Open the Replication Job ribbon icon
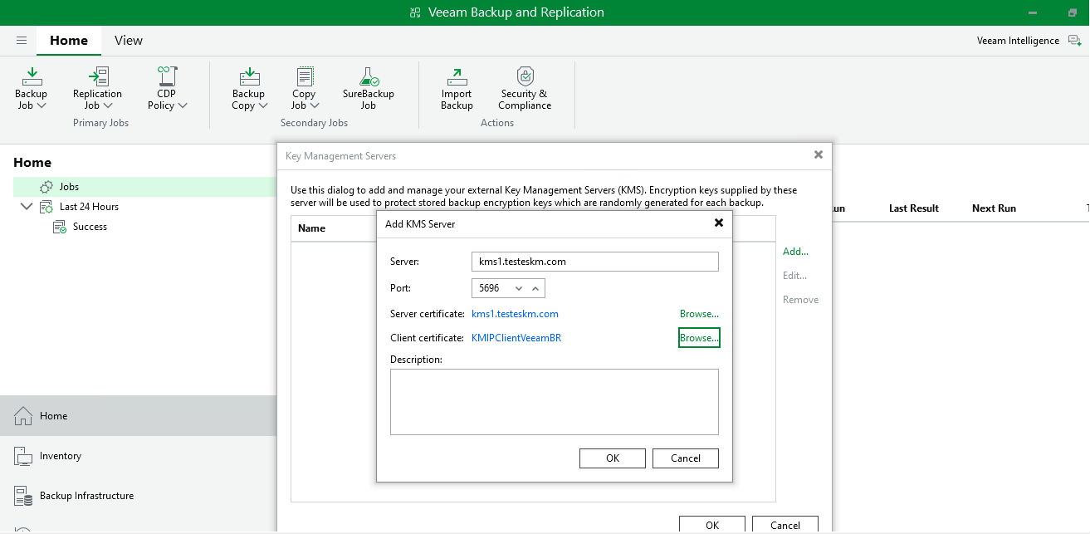Screen dimensions: 1090x534 98,76
